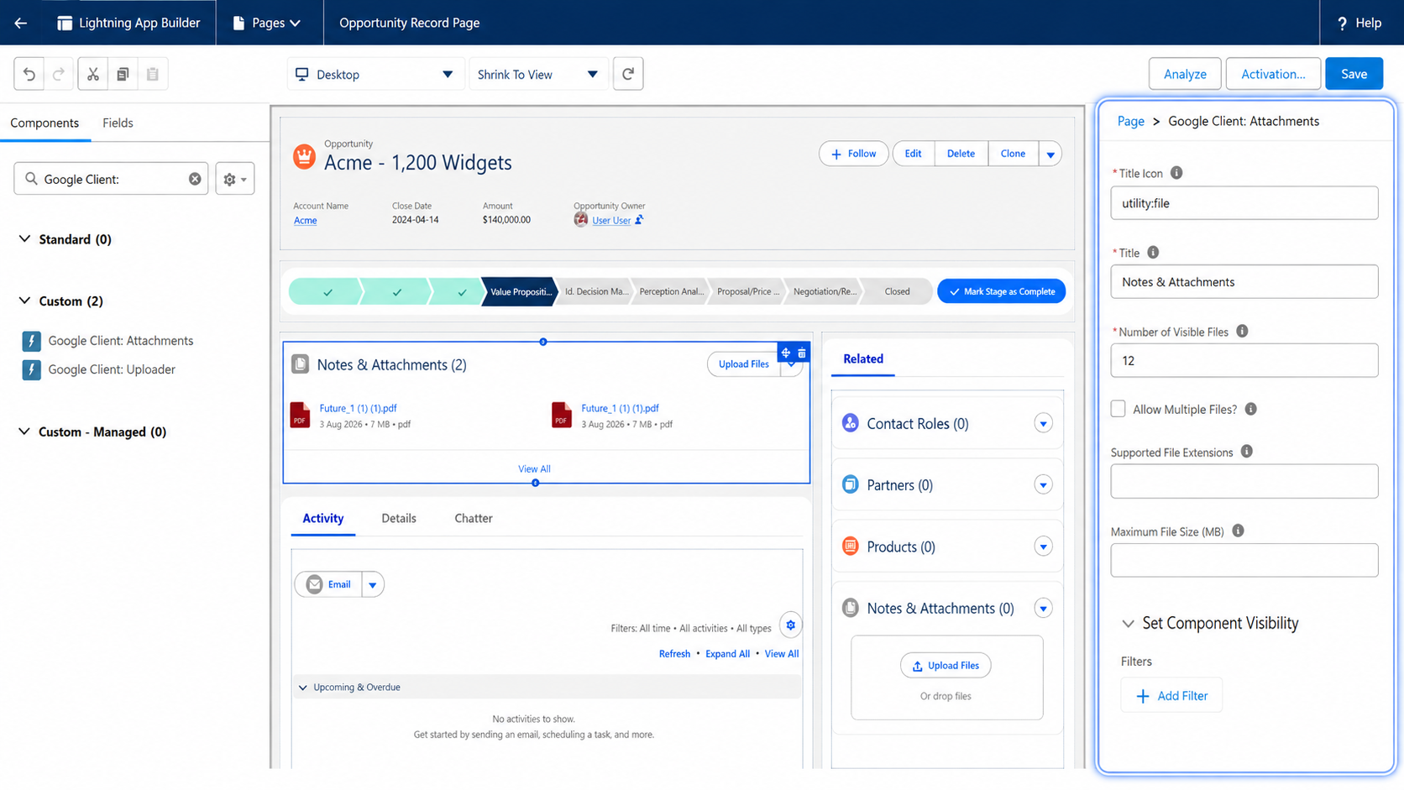Screen dimensions: 1404x790
Task: Cut the selected component
Action: 93,74
